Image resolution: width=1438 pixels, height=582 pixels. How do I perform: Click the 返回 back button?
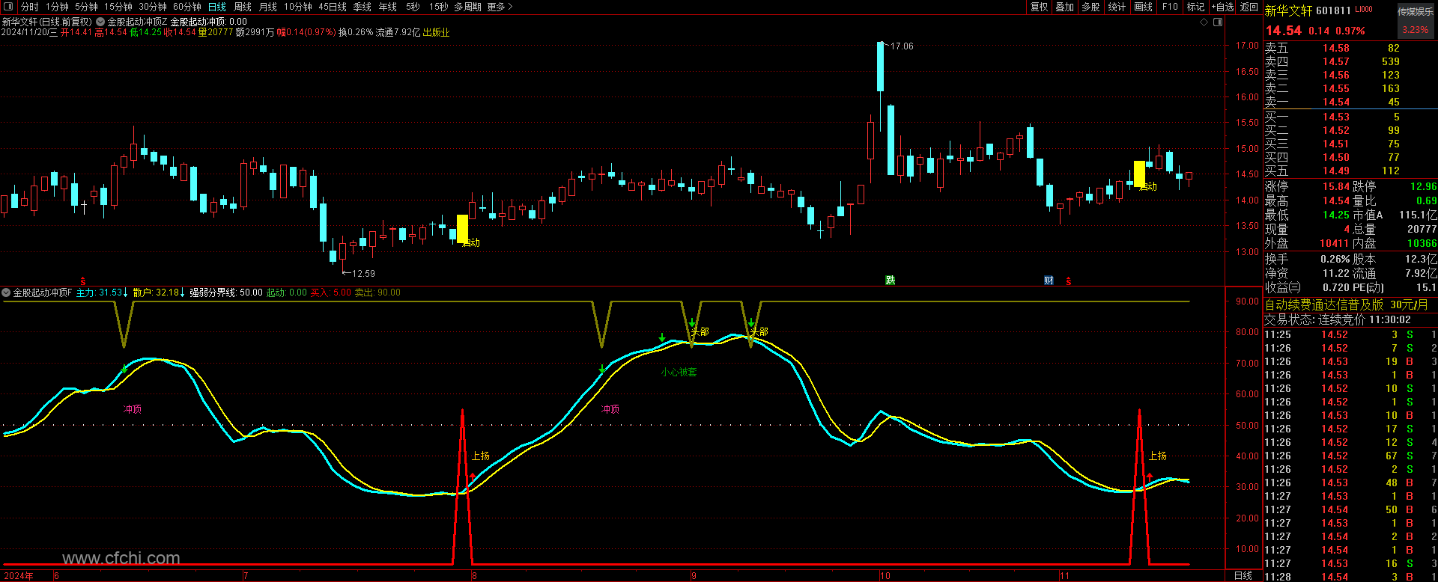point(1249,7)
